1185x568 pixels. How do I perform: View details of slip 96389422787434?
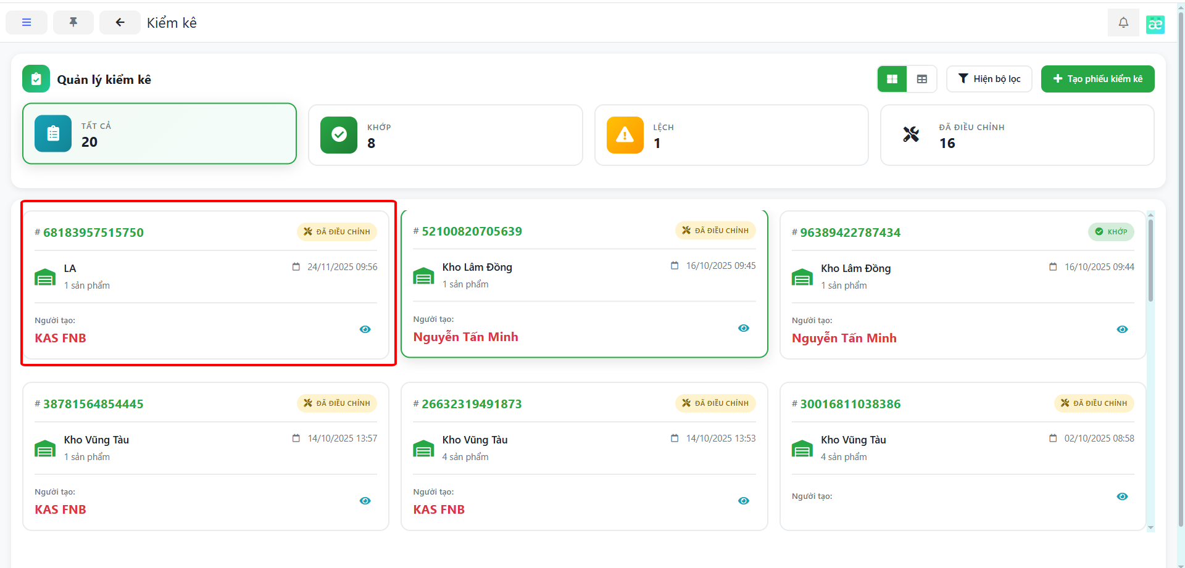point(1122,329)
